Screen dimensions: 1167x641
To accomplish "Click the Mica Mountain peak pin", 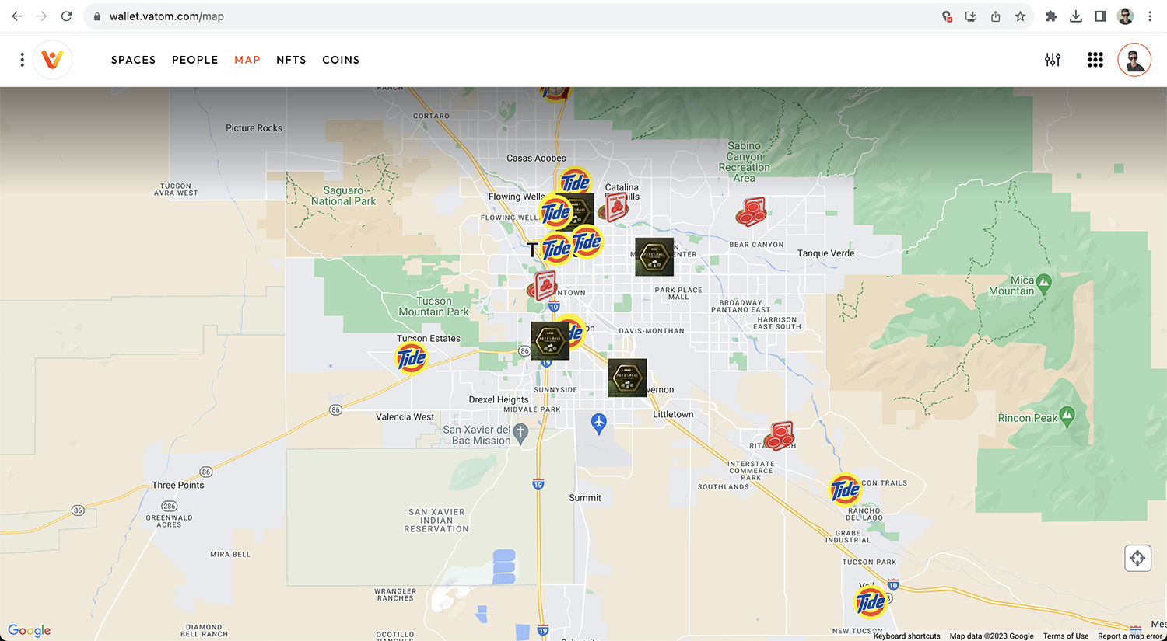I will (x=1044, y=283).
